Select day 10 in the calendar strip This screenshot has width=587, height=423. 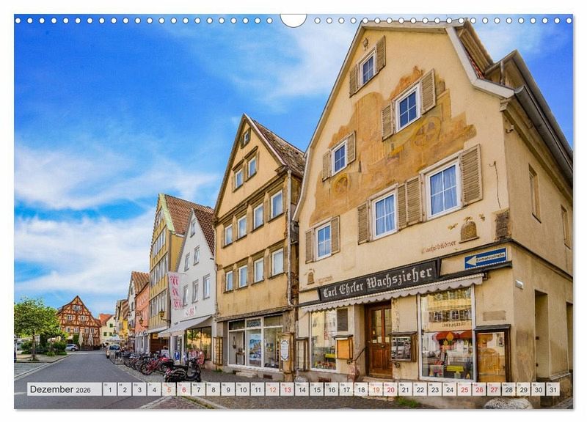243,389
